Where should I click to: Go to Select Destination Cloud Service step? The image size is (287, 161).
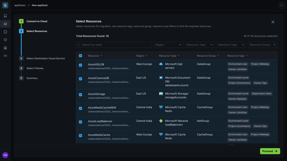[x=46, y=58]
